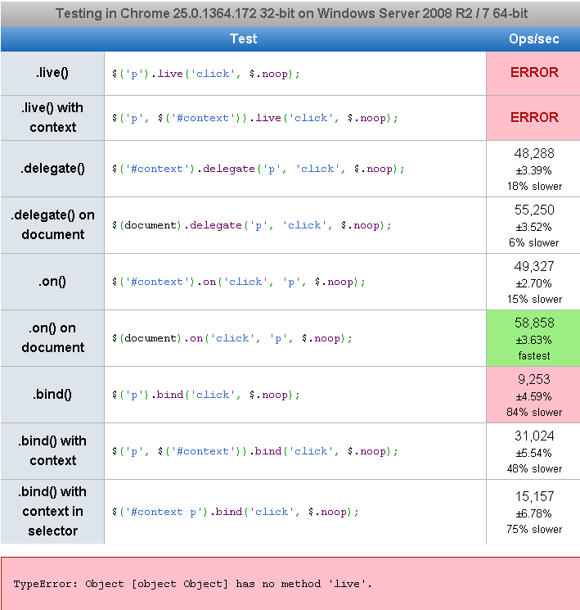Click the $('#context p').bind code snippet
This screenshot has height=610, width=580.
pyautogui.click(x=235, y=512)
